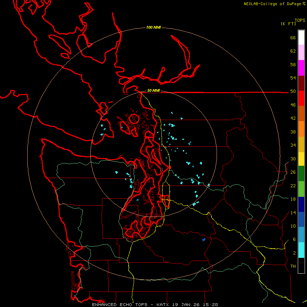Click the orange 38 kft legend swatch
Image resolution: width=307 pixels, height=307 pixels.
[x=301, y=129]
